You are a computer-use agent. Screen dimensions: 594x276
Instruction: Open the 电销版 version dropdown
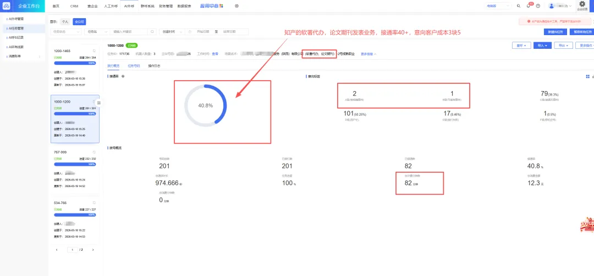499,6
